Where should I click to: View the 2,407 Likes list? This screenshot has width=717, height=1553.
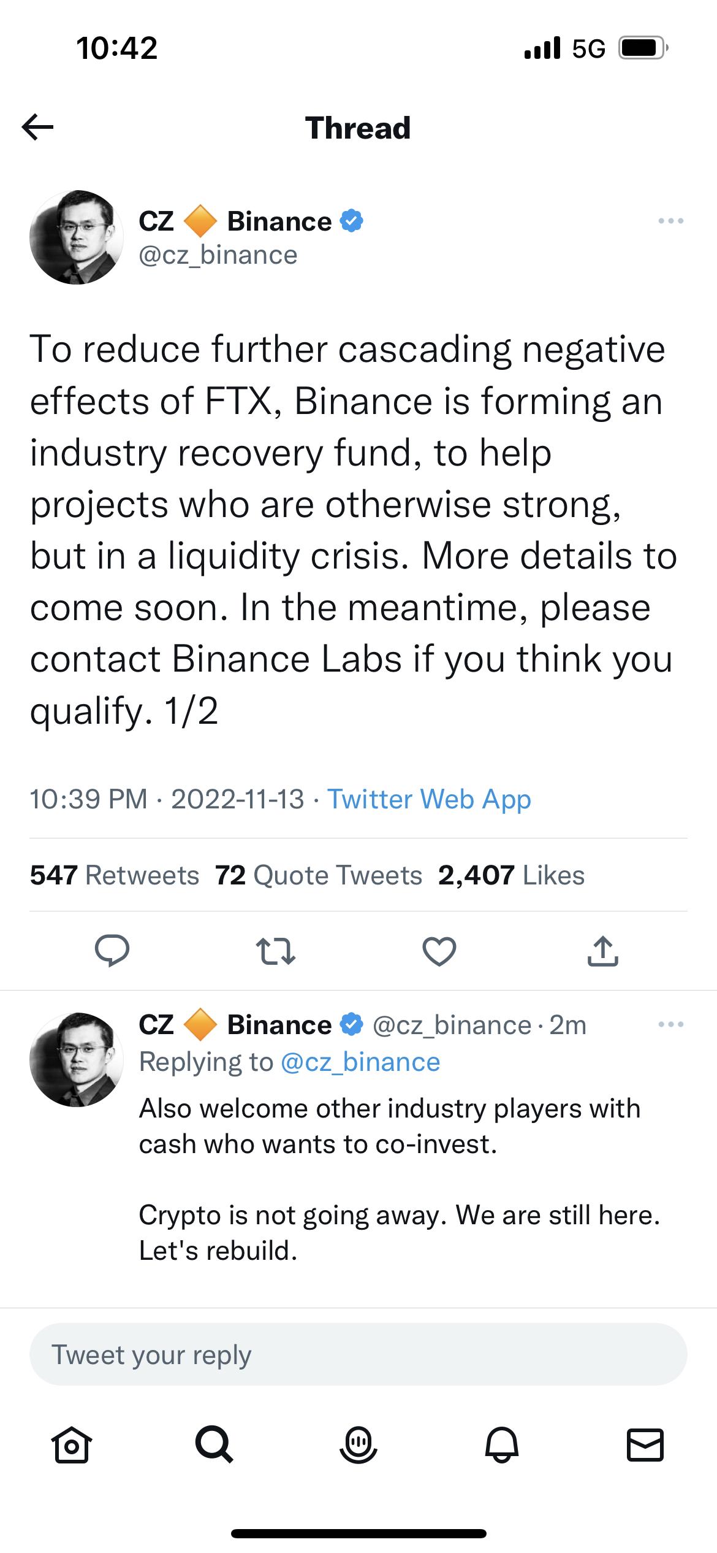[510, 875]
